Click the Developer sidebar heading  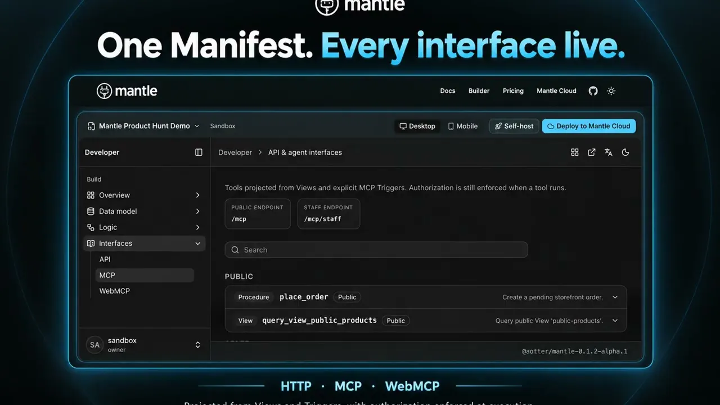pos(102,152)
